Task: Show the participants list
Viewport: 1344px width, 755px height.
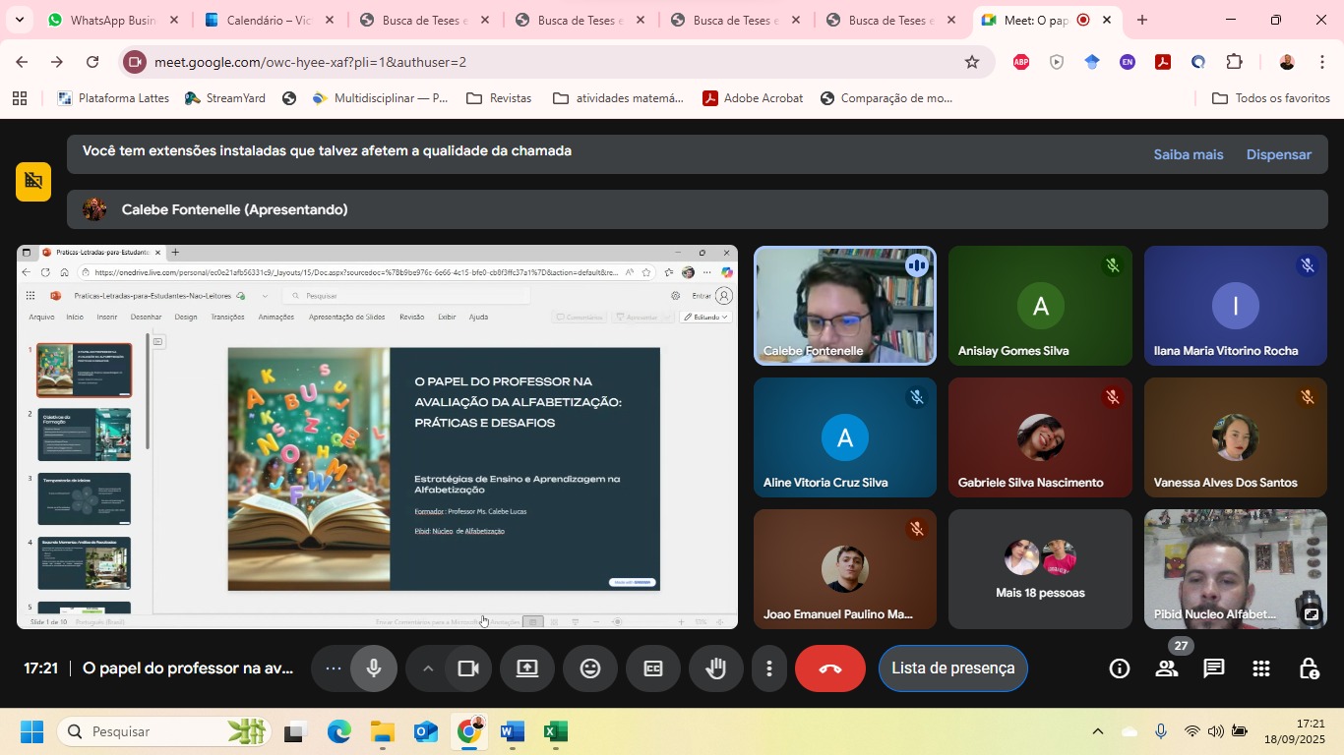Action: point(1167,668)
